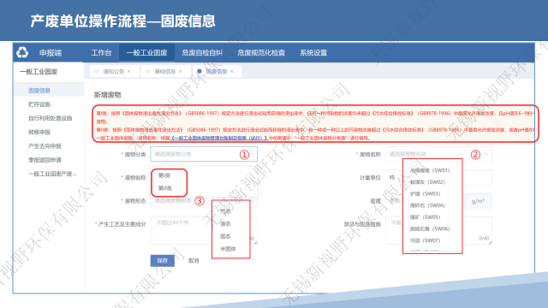Close the 固废信息 tab with its x
Image resolution: width=548 pixels, height=308 pixels.
(x=232, y=71)
